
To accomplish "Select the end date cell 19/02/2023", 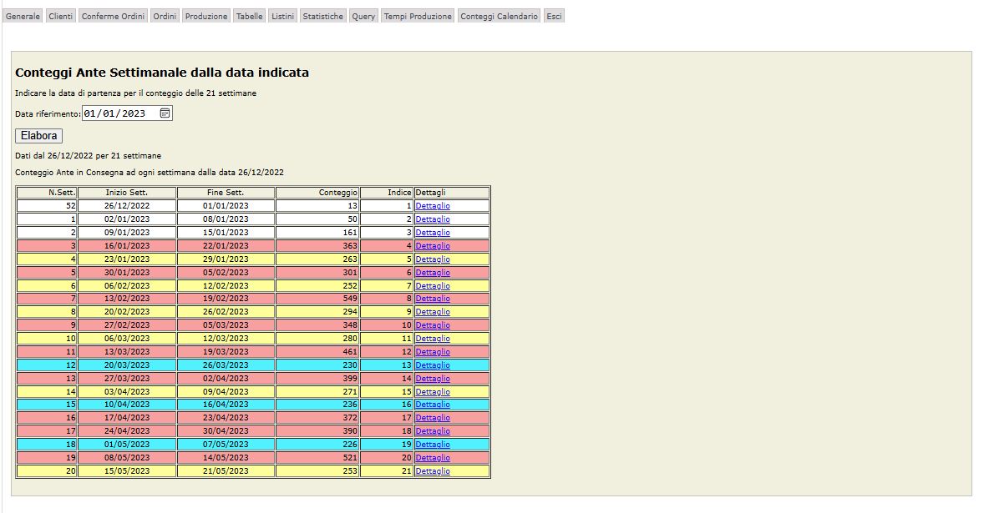I will click(226, 299).
